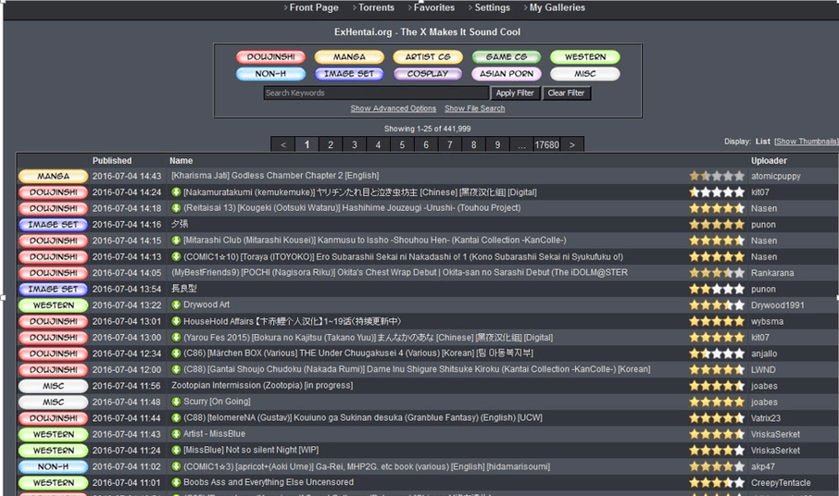Click the torrent arrow beside HouseHold Affairs
The image size is (839, 496).
[x=176, y=321]
